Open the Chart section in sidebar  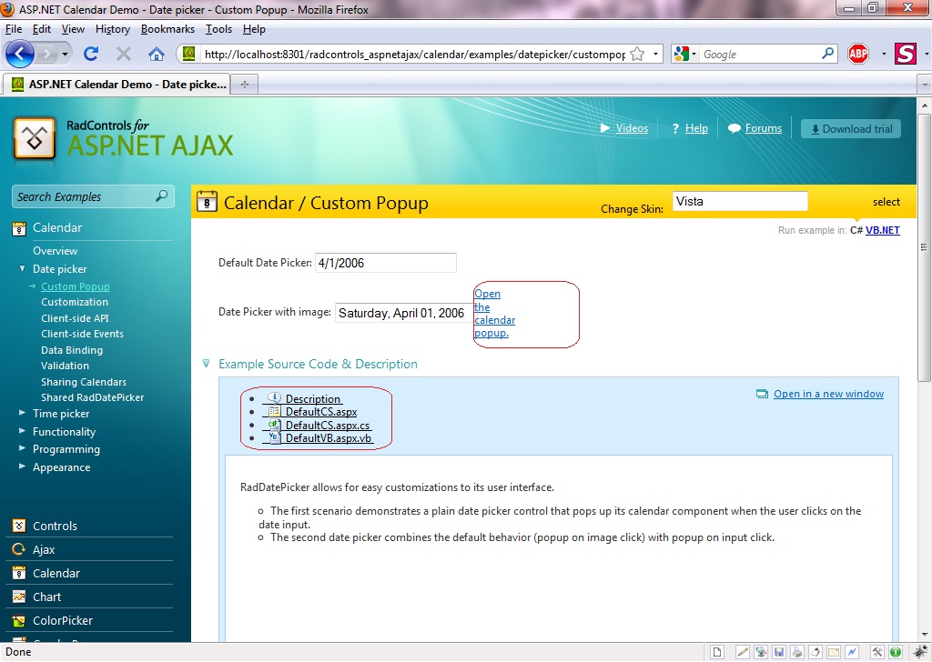pyautogui.click(x=47, y=597)
